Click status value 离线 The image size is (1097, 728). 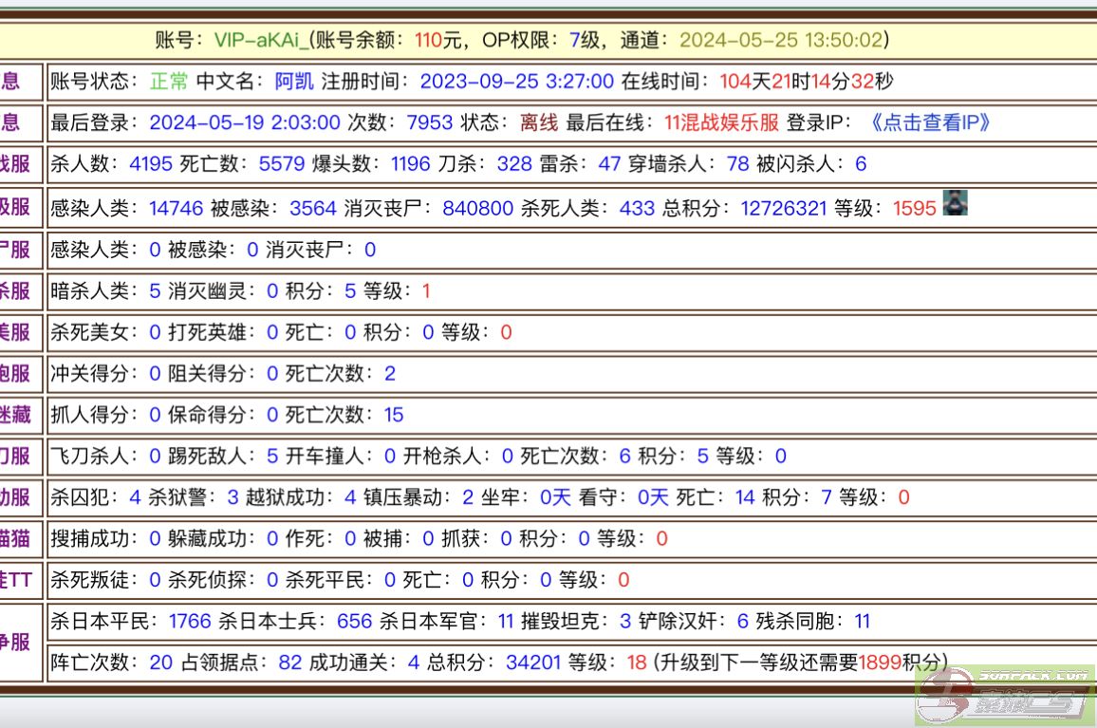point(539,122)
